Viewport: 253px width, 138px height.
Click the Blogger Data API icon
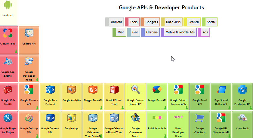click(93, 90)
